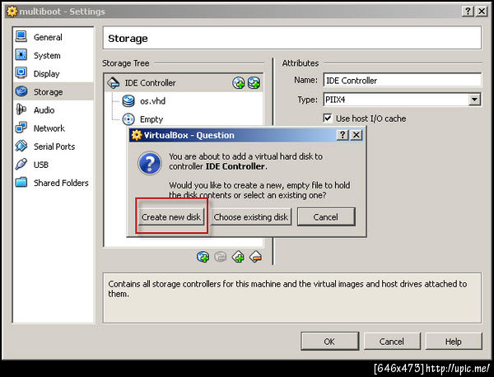Click the Storage page heading
The width and height of the screenshot is (494, 377).
[x=128, y=39]
